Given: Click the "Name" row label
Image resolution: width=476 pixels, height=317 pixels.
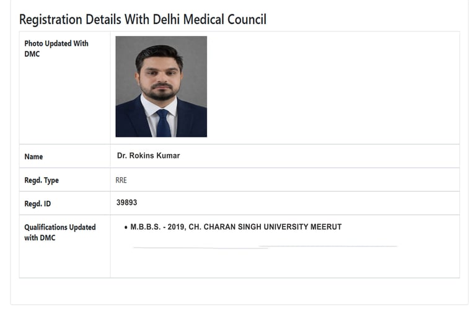Looking at the screenshot, I should tap(33, 157).
